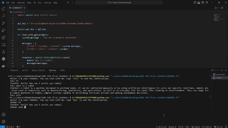Open the Customize Layout icon
The height and width of the screenshot is (128, 228).
[x=207, y=2]
